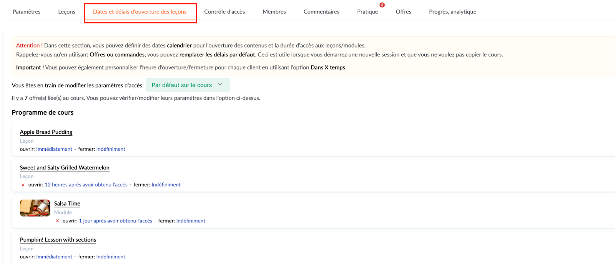Open the Apple Bread Pudding lesson link
The height and width of the screenshot is (263, 615).
pos(46,132)
